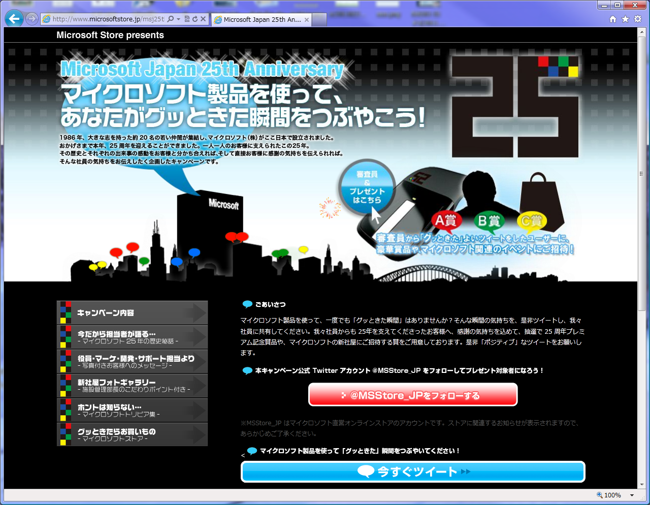
Task: Go to the browser Home icon
Action: click(613, 19)
